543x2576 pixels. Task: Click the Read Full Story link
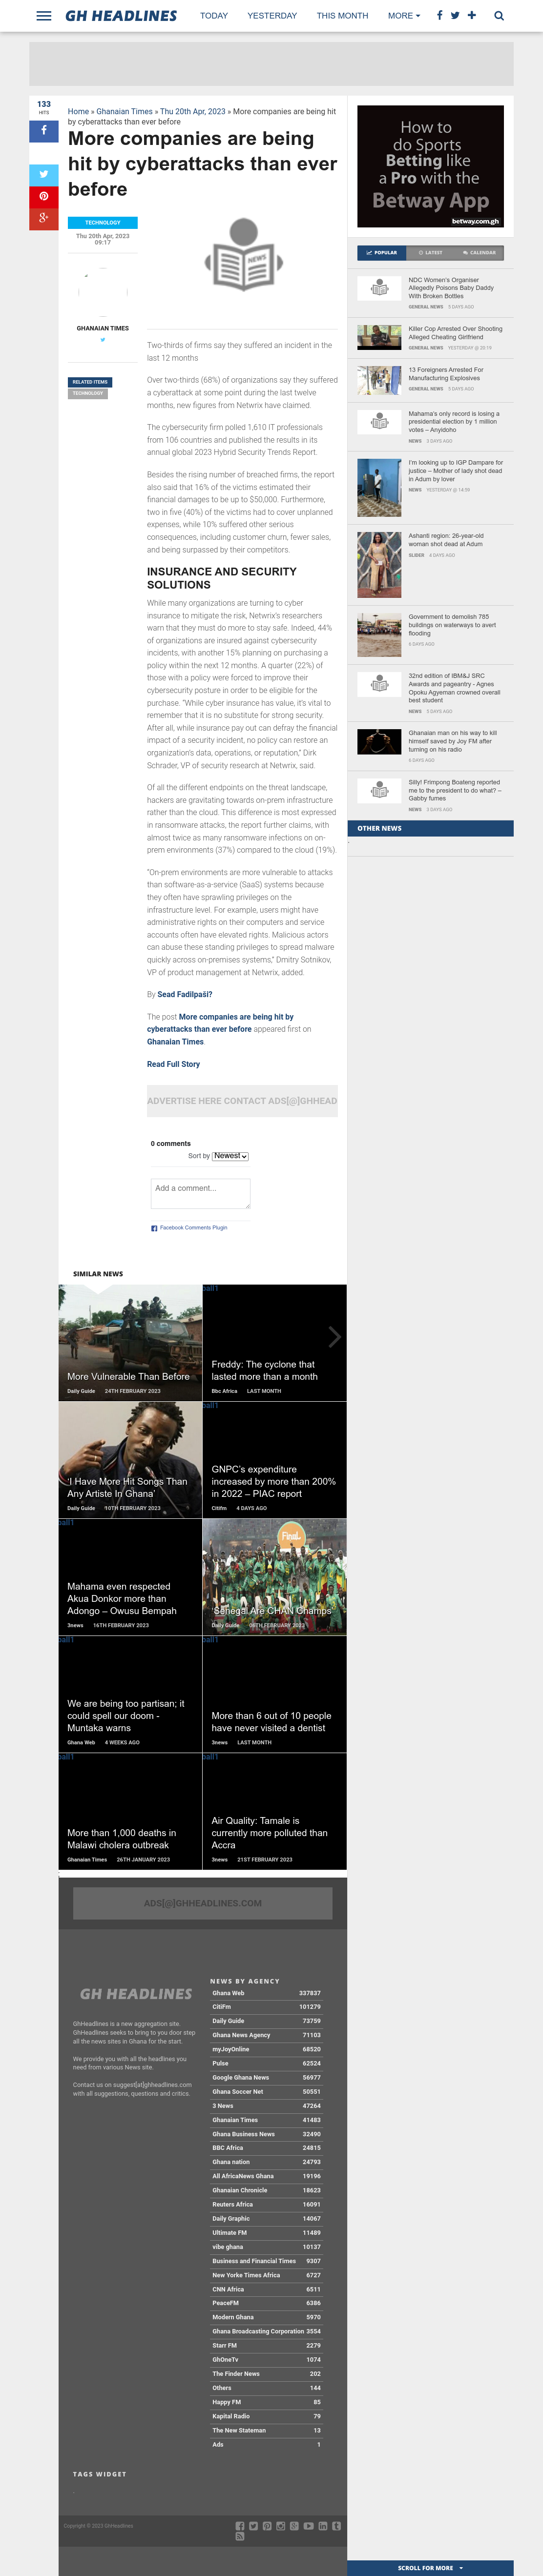(173, 1064)
